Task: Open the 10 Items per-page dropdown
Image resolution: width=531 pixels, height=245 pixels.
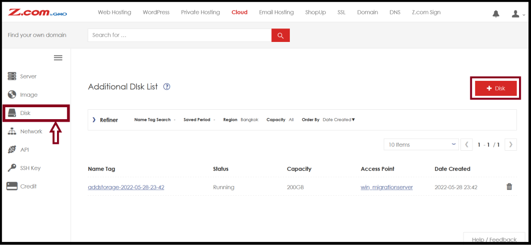Action: pyautogui.click(x=421, y=145)
